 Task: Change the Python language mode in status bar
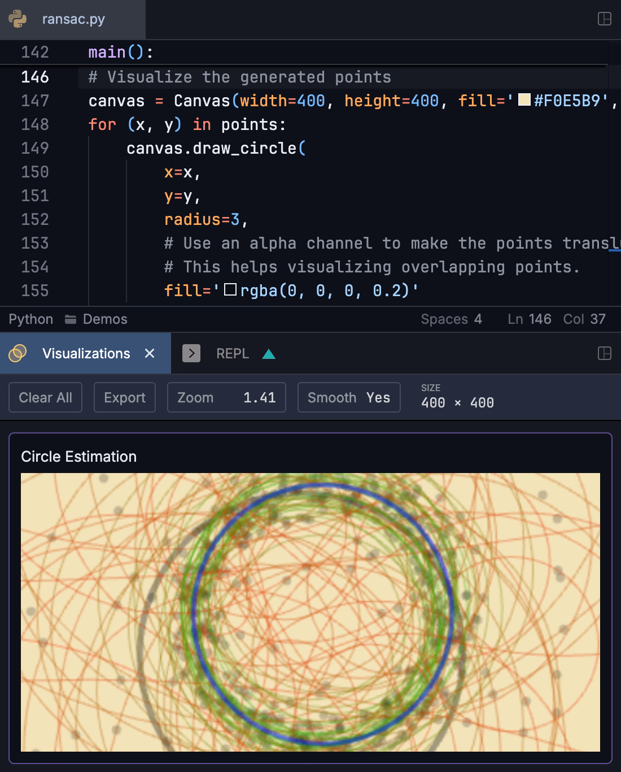pos(30,319)
